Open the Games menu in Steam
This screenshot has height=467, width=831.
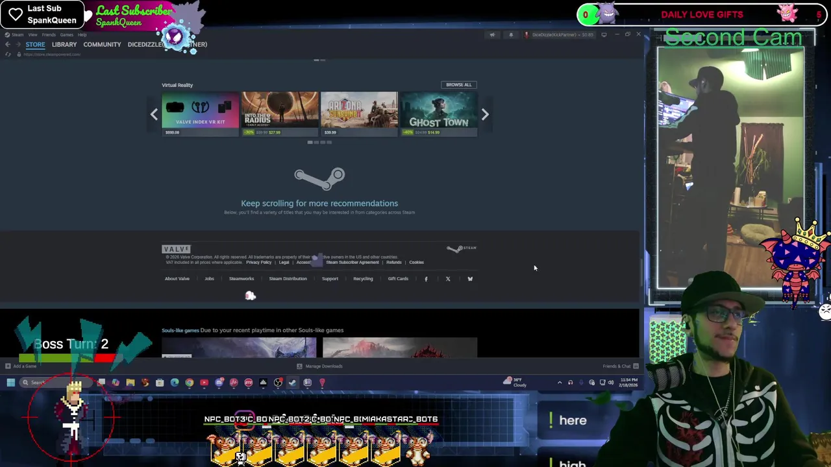coord(66,34)
